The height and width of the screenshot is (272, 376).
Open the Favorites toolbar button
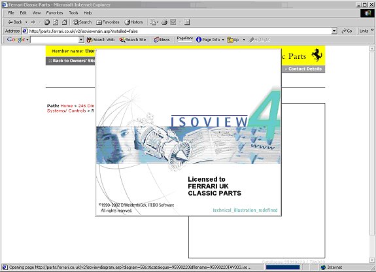(108, 22)
